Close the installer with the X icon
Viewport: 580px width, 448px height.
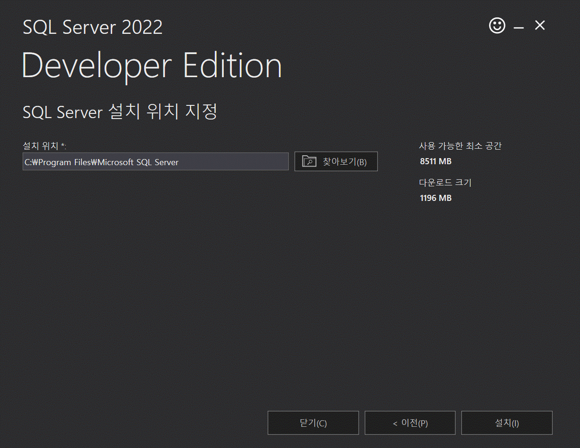tap(540, 25)
